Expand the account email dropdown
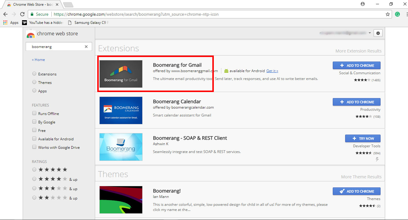This screenshot has height=220, width=408. pos(370,33)
